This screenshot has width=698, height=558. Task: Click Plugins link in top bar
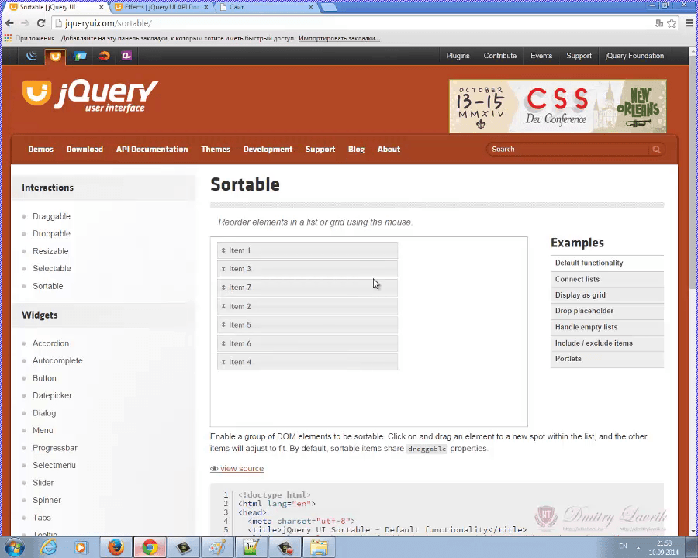[458, 56]
